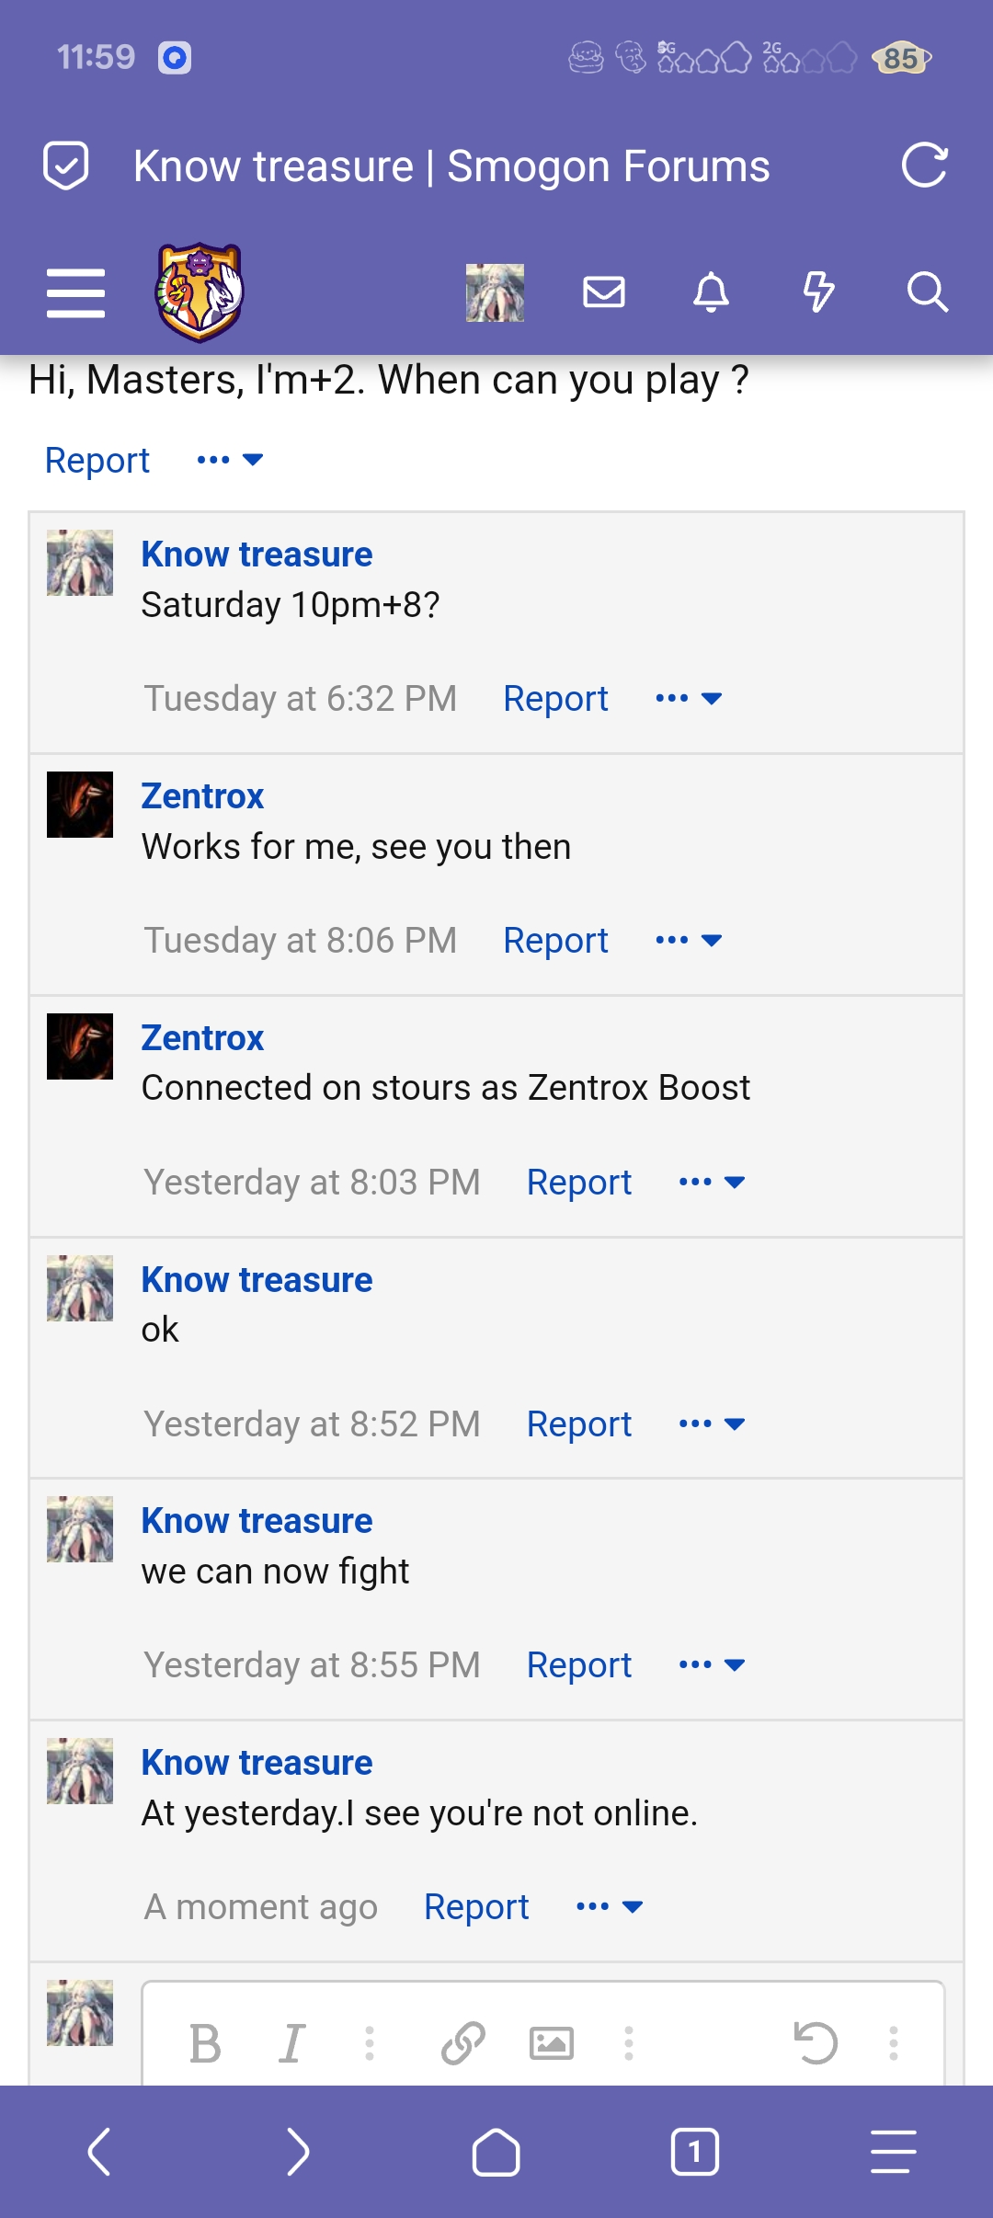The height and width of the screenshot is (2218, 993).
Task: Undo the last edit in the editor
Action: click(816, 2044)
